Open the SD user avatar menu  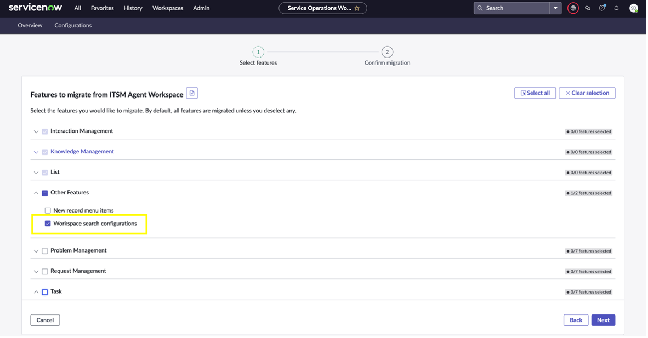[634, 8]
